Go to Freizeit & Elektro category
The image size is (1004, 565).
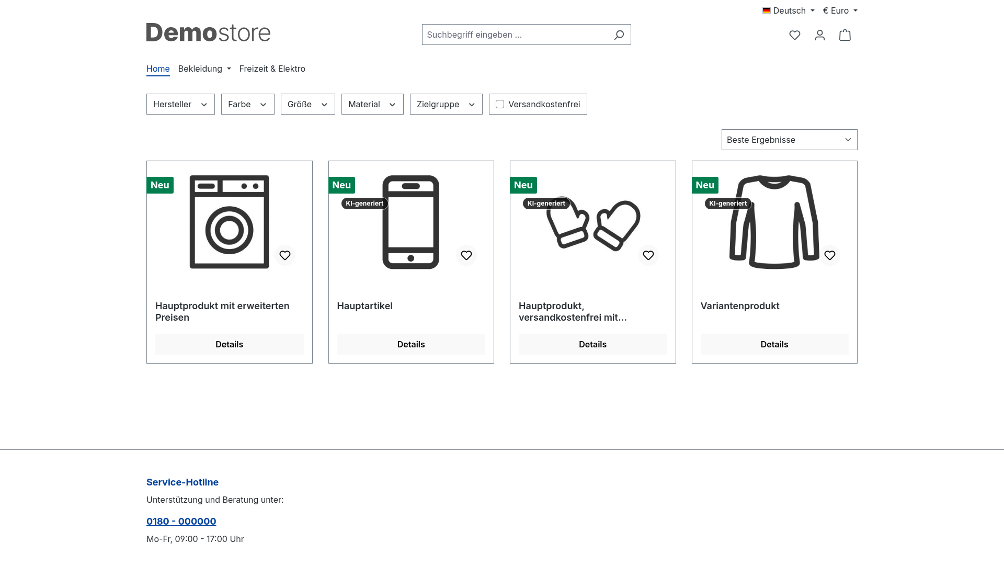pyautogui.click(x=272, y=69)
